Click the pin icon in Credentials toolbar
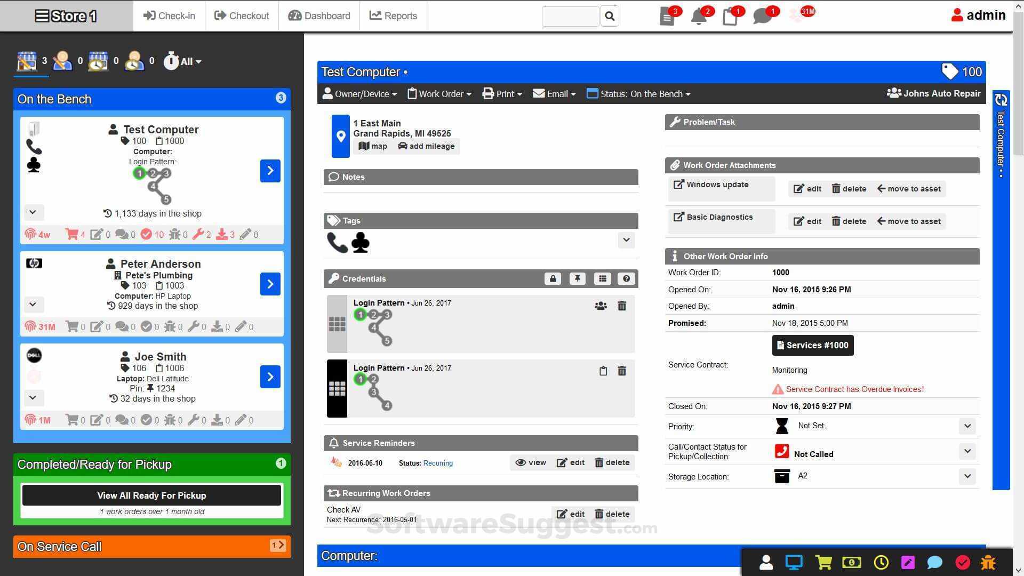Image resolution: width=1024 pixels, height=576 pixels. [577, 278]
